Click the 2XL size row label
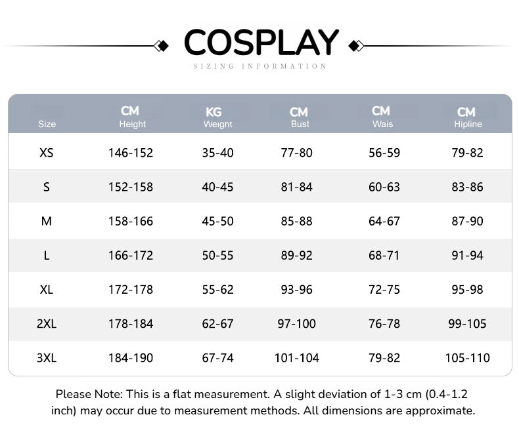The height and width of the screenshot is (438, 519). (x=47, y=324)
